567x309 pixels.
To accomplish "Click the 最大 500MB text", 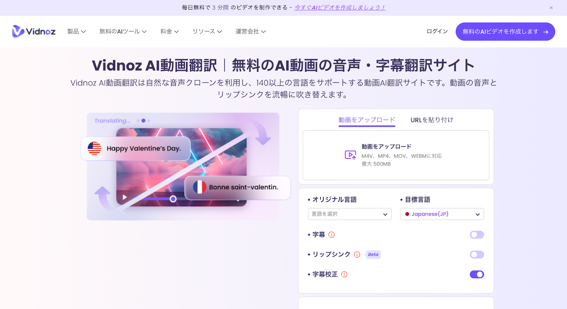I will [376, 164].
